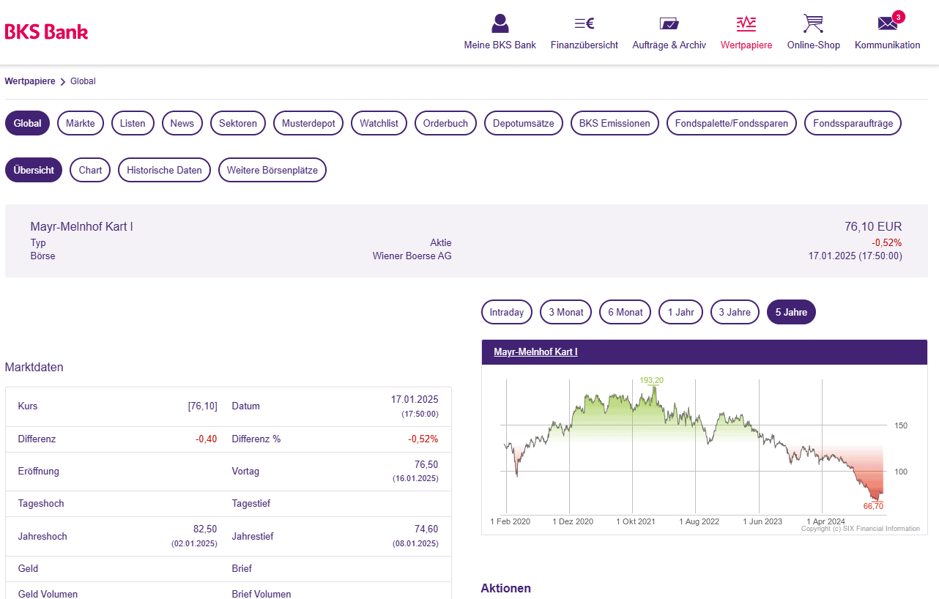Open the Fondssparaufträge tab
This screenshot has height=599, width=939.
click(853, 123)
